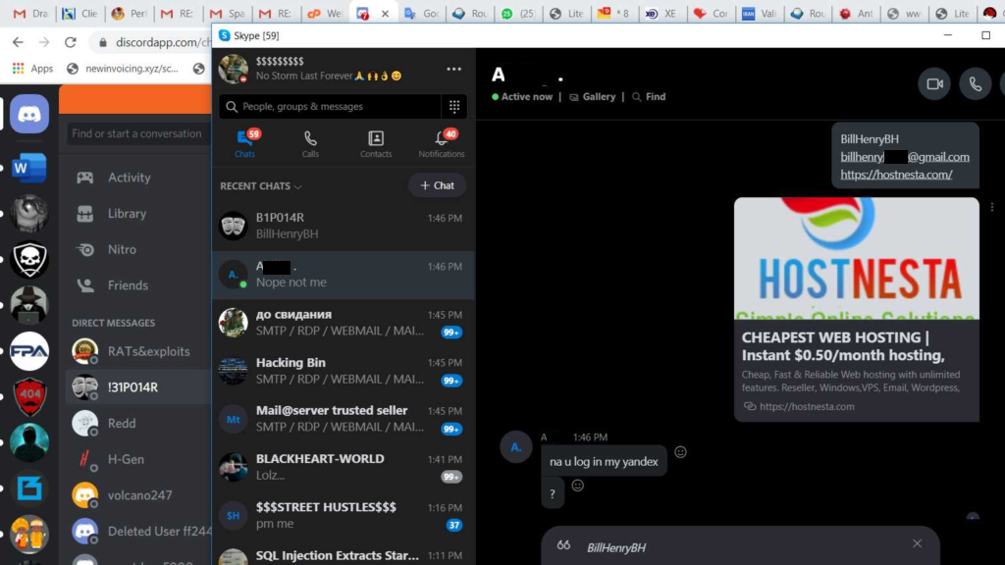This screenshot has height=565, width=1005.
Task: Start a video call in Skype
Action: point(934,84)
